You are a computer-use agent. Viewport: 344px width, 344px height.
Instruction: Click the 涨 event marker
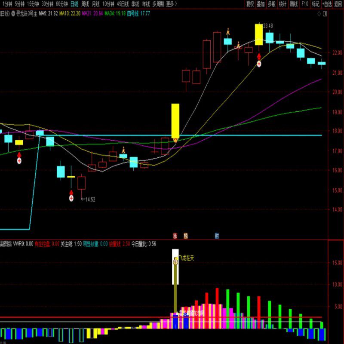[175, 236]
